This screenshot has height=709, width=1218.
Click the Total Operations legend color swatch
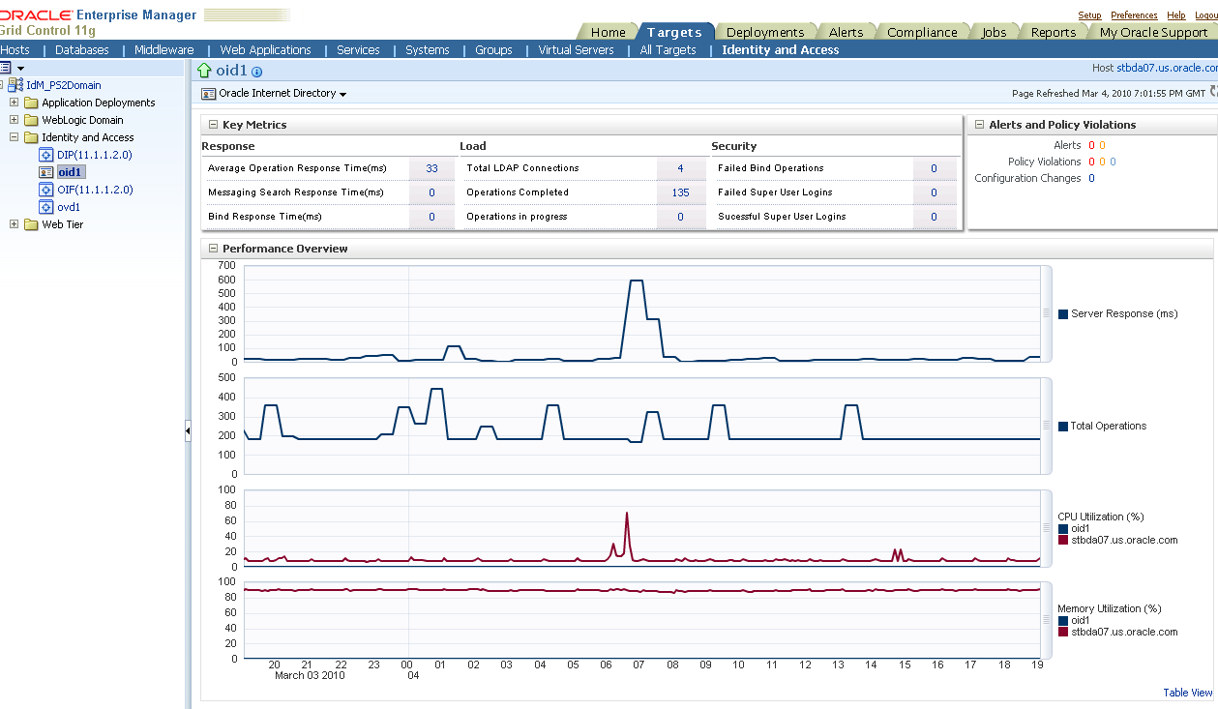(x=1063, y=426)
